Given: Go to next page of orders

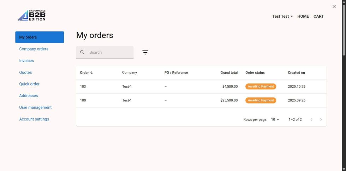Looking at the screenshot, I should (x=321, y=119).
